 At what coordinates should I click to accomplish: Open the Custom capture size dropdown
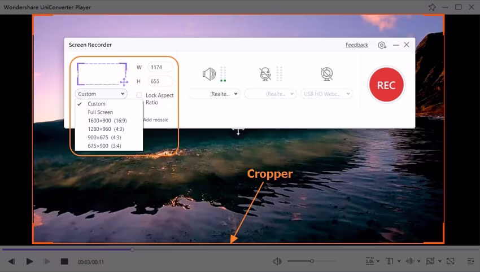tap(101, 94)
